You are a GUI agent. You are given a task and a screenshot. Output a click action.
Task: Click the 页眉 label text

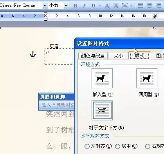click(54, 47)
